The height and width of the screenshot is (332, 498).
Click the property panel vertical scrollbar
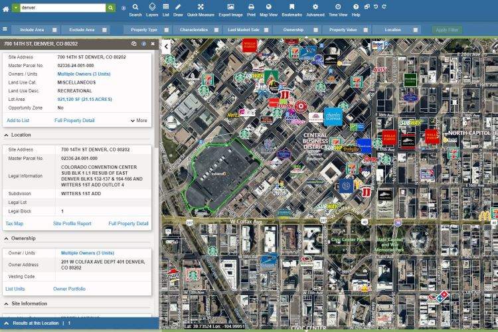tap(157, 98)
